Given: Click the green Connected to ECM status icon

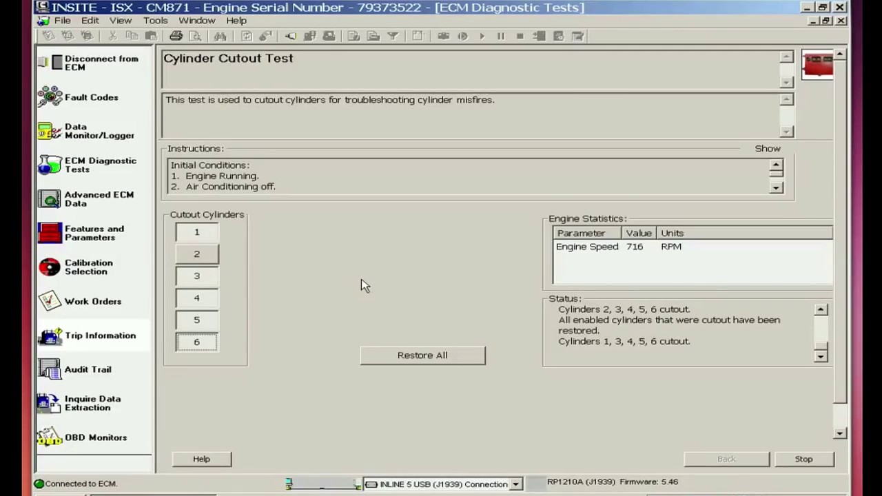Looking at the screenshot, I should click(x=39, y=484).
